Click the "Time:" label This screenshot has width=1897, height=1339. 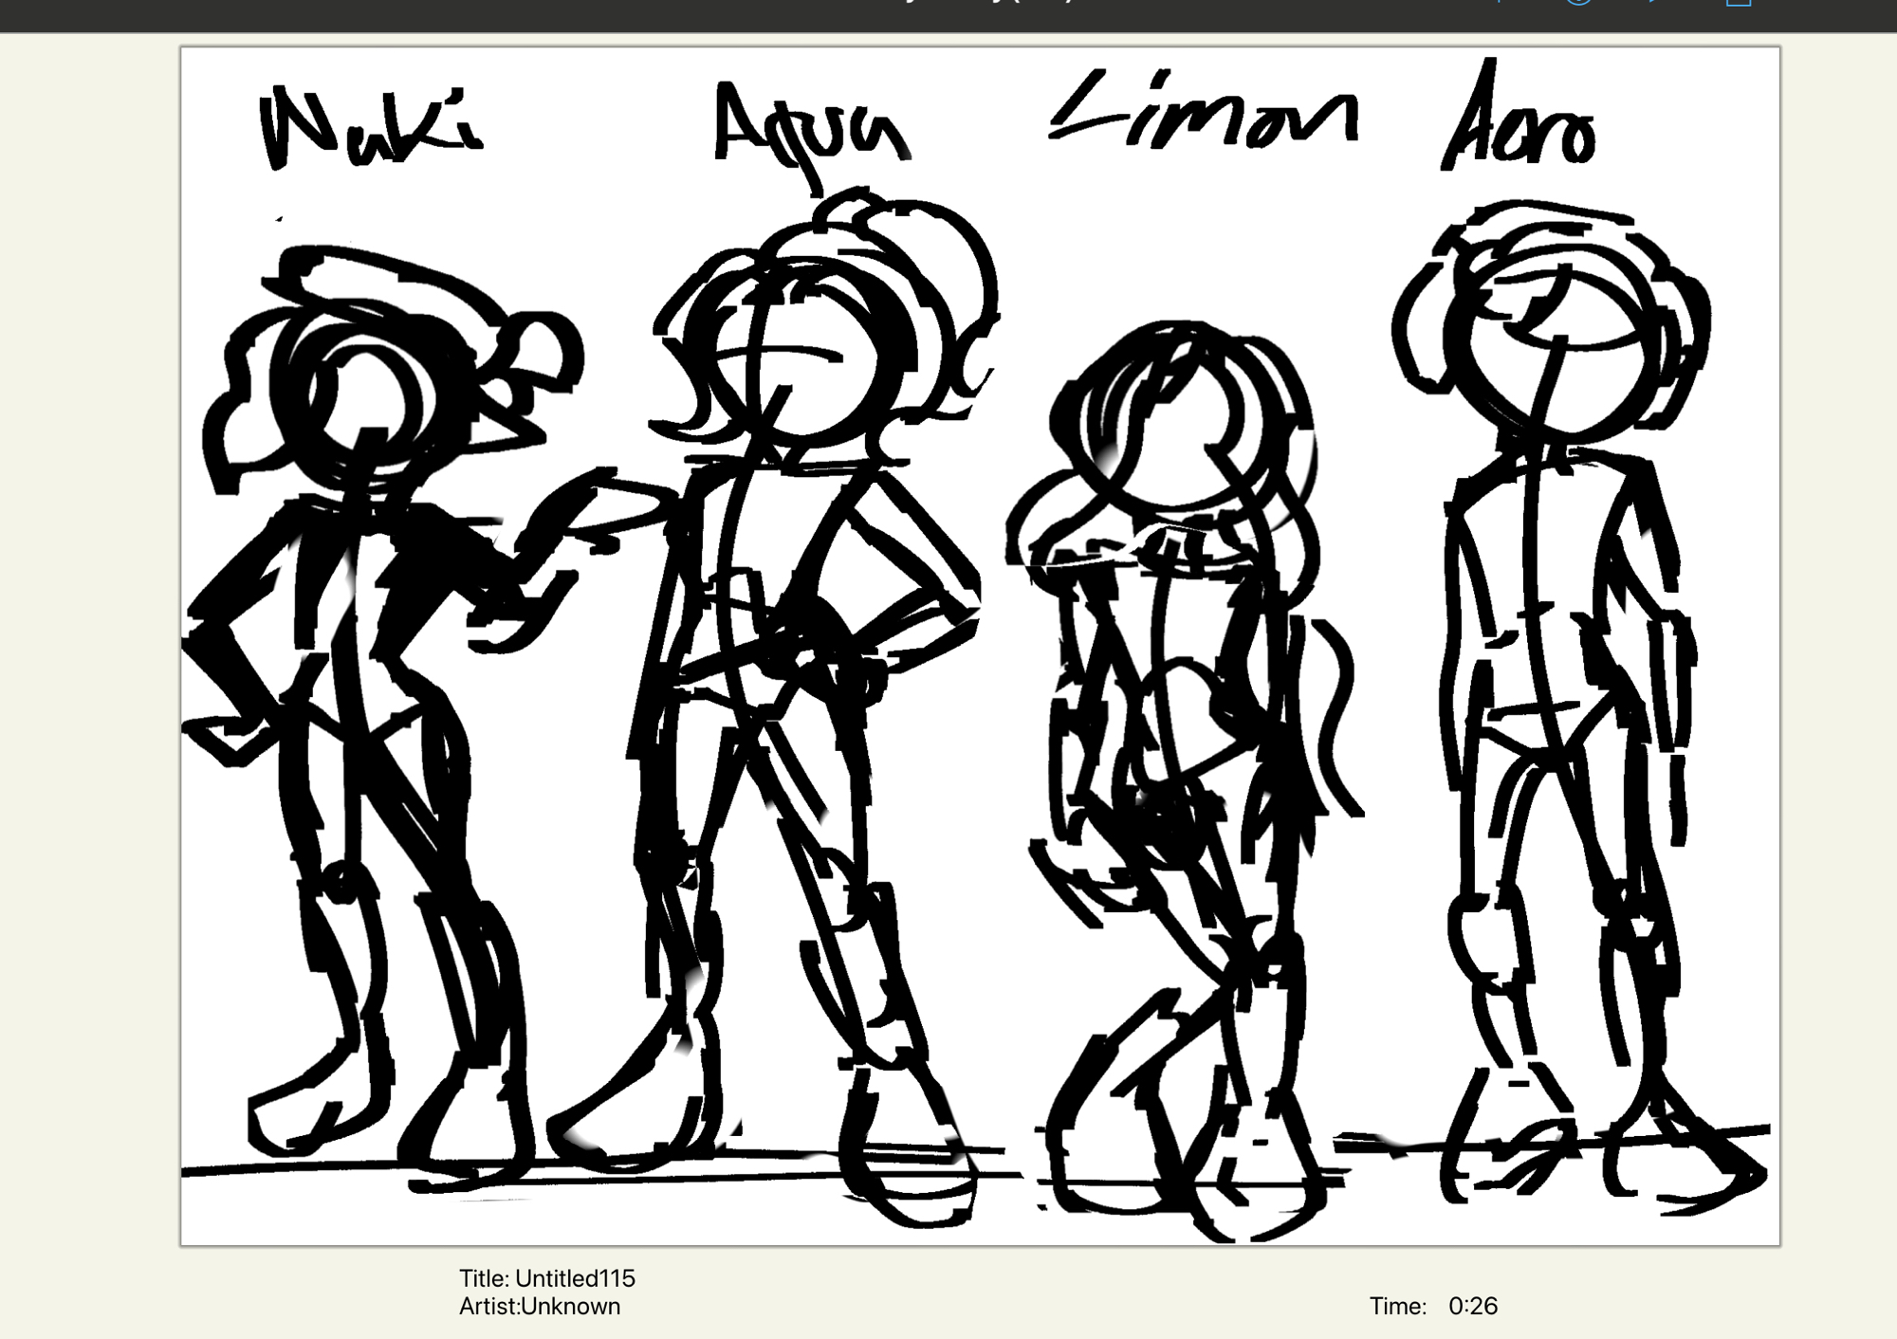(x=1397, y=1307)
